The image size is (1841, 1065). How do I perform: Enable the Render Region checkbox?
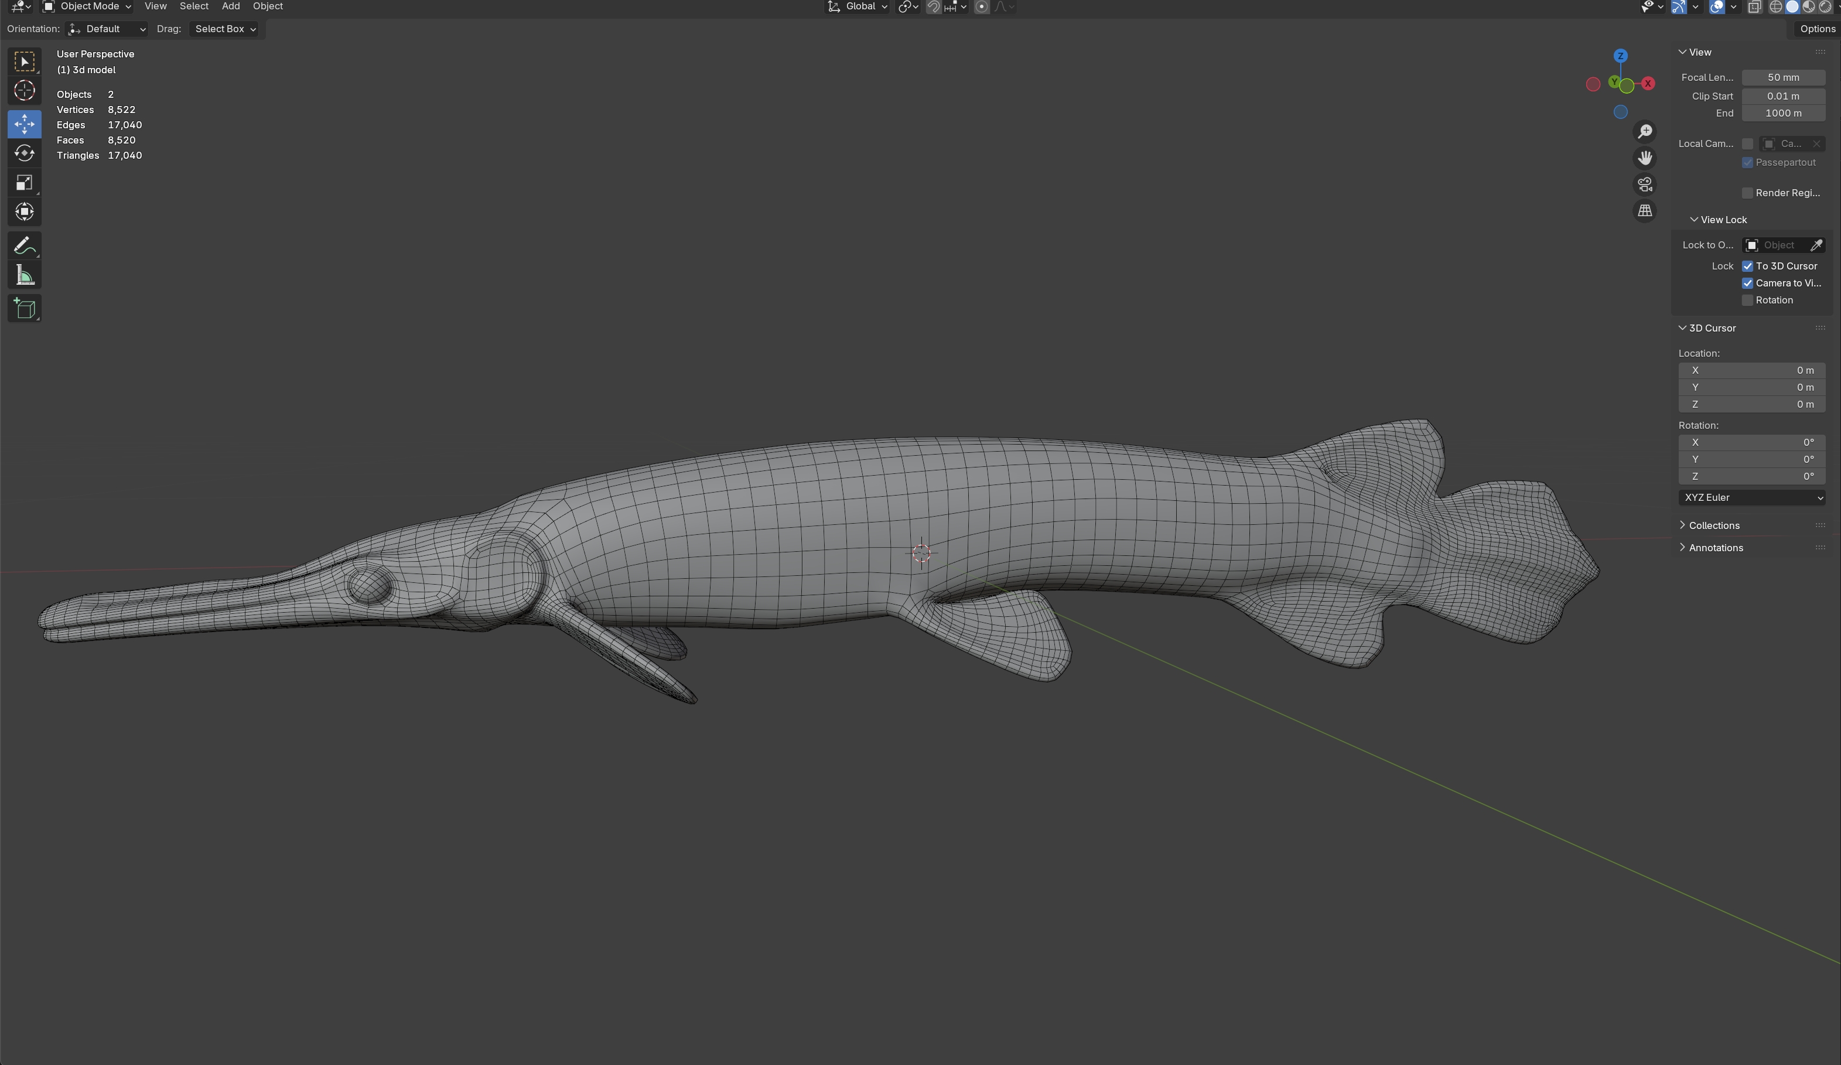coord(1747,193)
